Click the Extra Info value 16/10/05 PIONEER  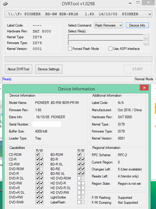[x=51, y=117]
